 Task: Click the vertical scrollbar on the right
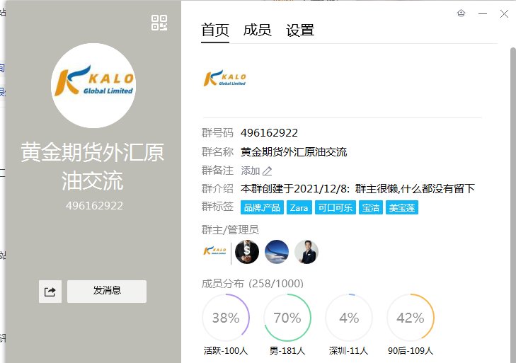click(513, 204)
